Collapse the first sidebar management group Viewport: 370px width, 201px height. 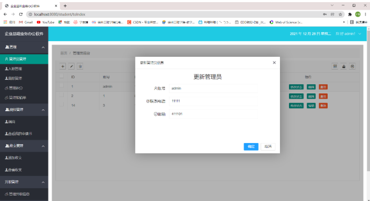(24, 47)
